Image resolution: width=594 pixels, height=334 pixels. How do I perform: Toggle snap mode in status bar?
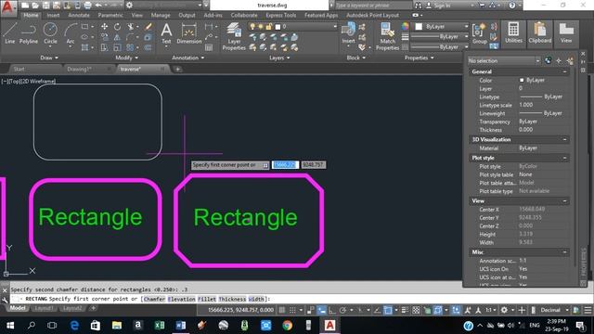pos(292,310)
